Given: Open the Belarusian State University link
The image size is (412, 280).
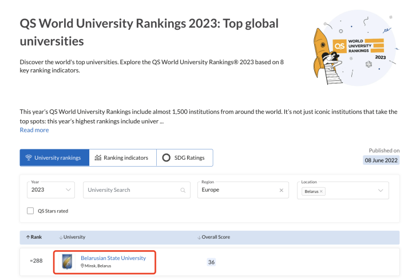Looking at the screenshot, I should [113, 258].
